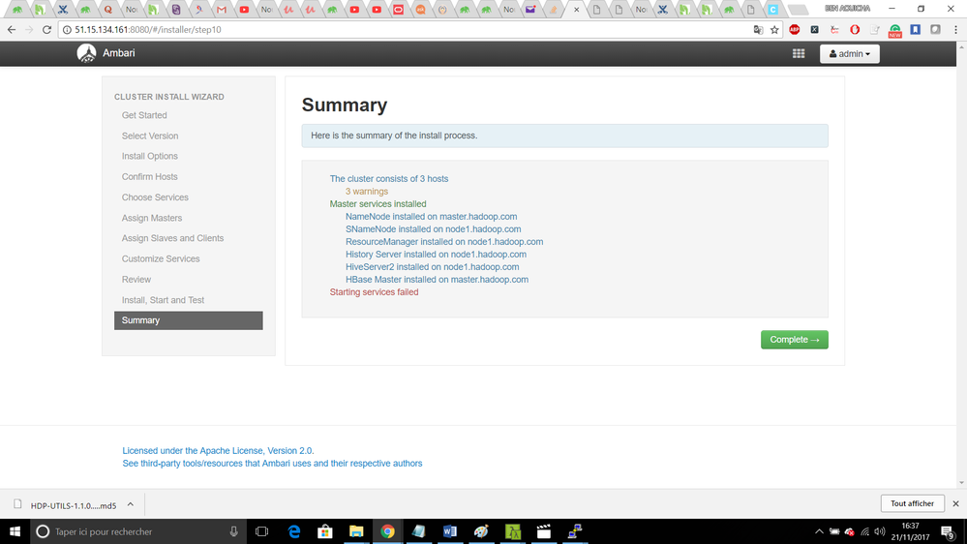
Task: Open the third-party tools/resources link
Action: (272, 464)
